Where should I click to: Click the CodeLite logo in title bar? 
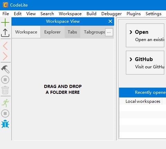point(6,5)
